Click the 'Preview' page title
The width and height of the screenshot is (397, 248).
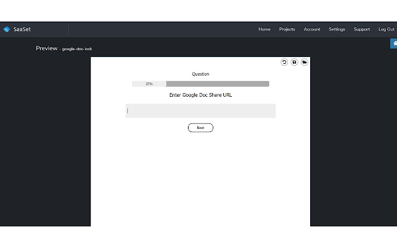click(x=47, y=48)
